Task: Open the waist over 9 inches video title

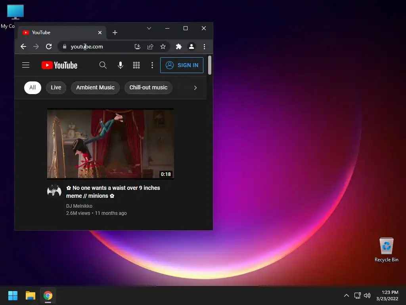Action: click(113, 192)
